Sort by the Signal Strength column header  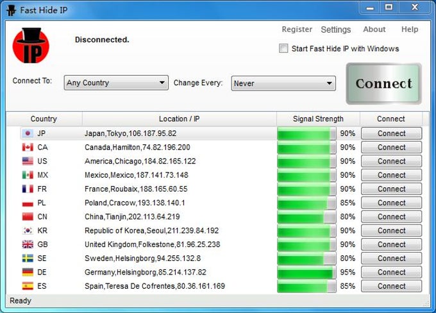[318, 119]
